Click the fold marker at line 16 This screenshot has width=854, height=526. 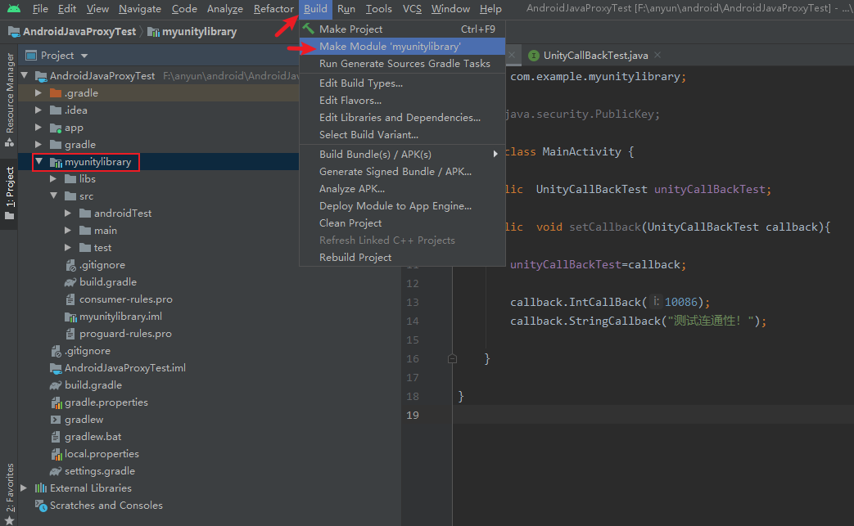(x=452, y=359)
